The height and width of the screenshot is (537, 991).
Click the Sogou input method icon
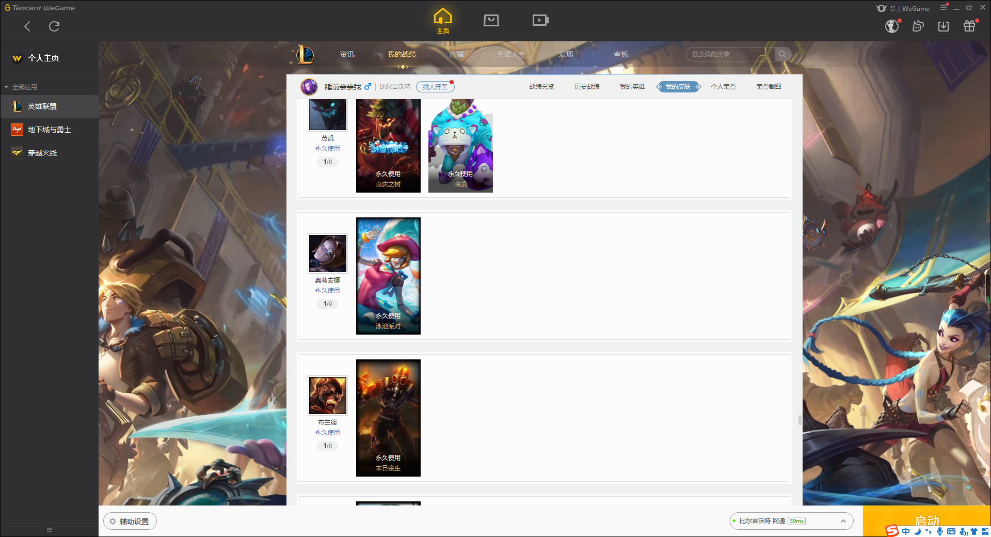pos(892,531)
